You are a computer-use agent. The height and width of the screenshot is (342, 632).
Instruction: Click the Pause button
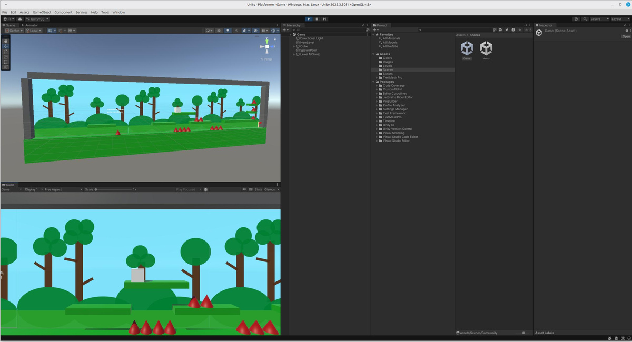click(x=317, y=19)
